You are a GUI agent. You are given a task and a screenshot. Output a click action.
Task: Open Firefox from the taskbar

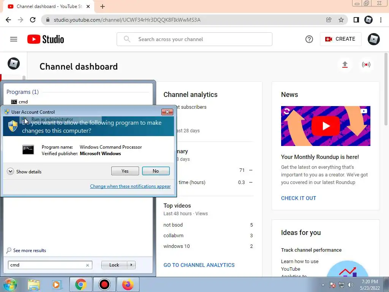(128, 284)
